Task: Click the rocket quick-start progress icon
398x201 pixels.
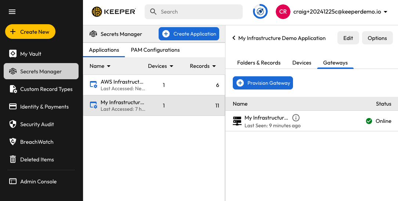Action: (260, 12)
